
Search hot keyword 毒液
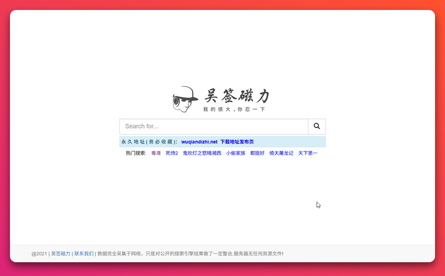pos(156,153)
